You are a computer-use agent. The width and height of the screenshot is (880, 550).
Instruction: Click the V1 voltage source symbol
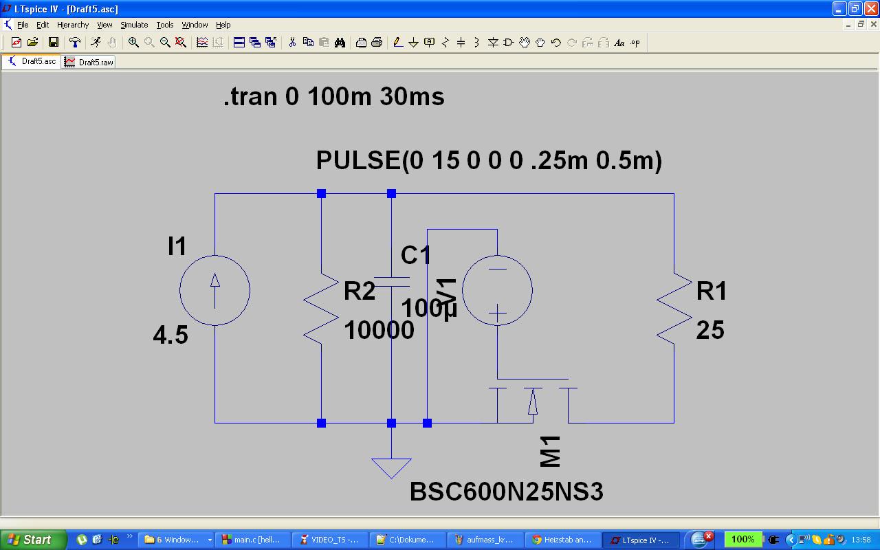click(x=497, y=290)
